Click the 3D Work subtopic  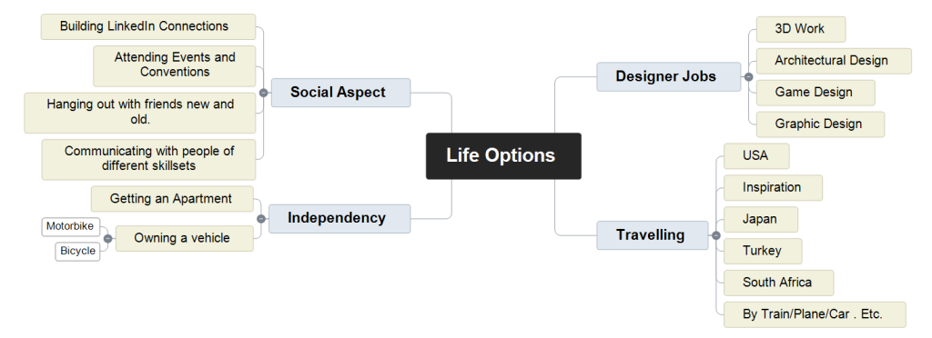pos(801,29)
